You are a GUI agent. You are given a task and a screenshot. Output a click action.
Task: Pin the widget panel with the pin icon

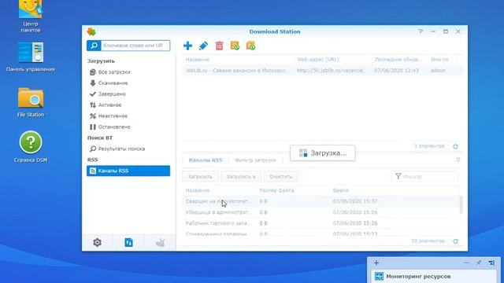click(x=479, y=263)
